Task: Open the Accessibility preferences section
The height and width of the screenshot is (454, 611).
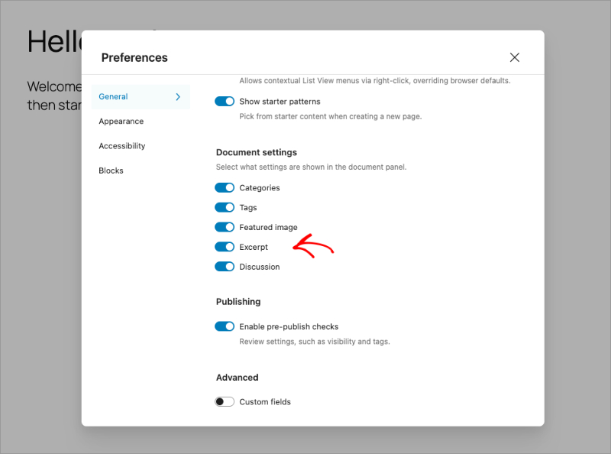Action: [x=121, y=146]
